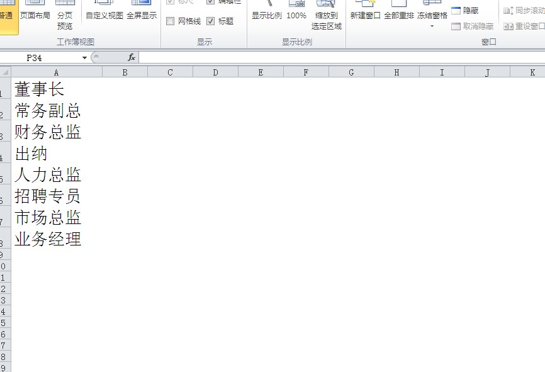Select column F header

(306, 72)
